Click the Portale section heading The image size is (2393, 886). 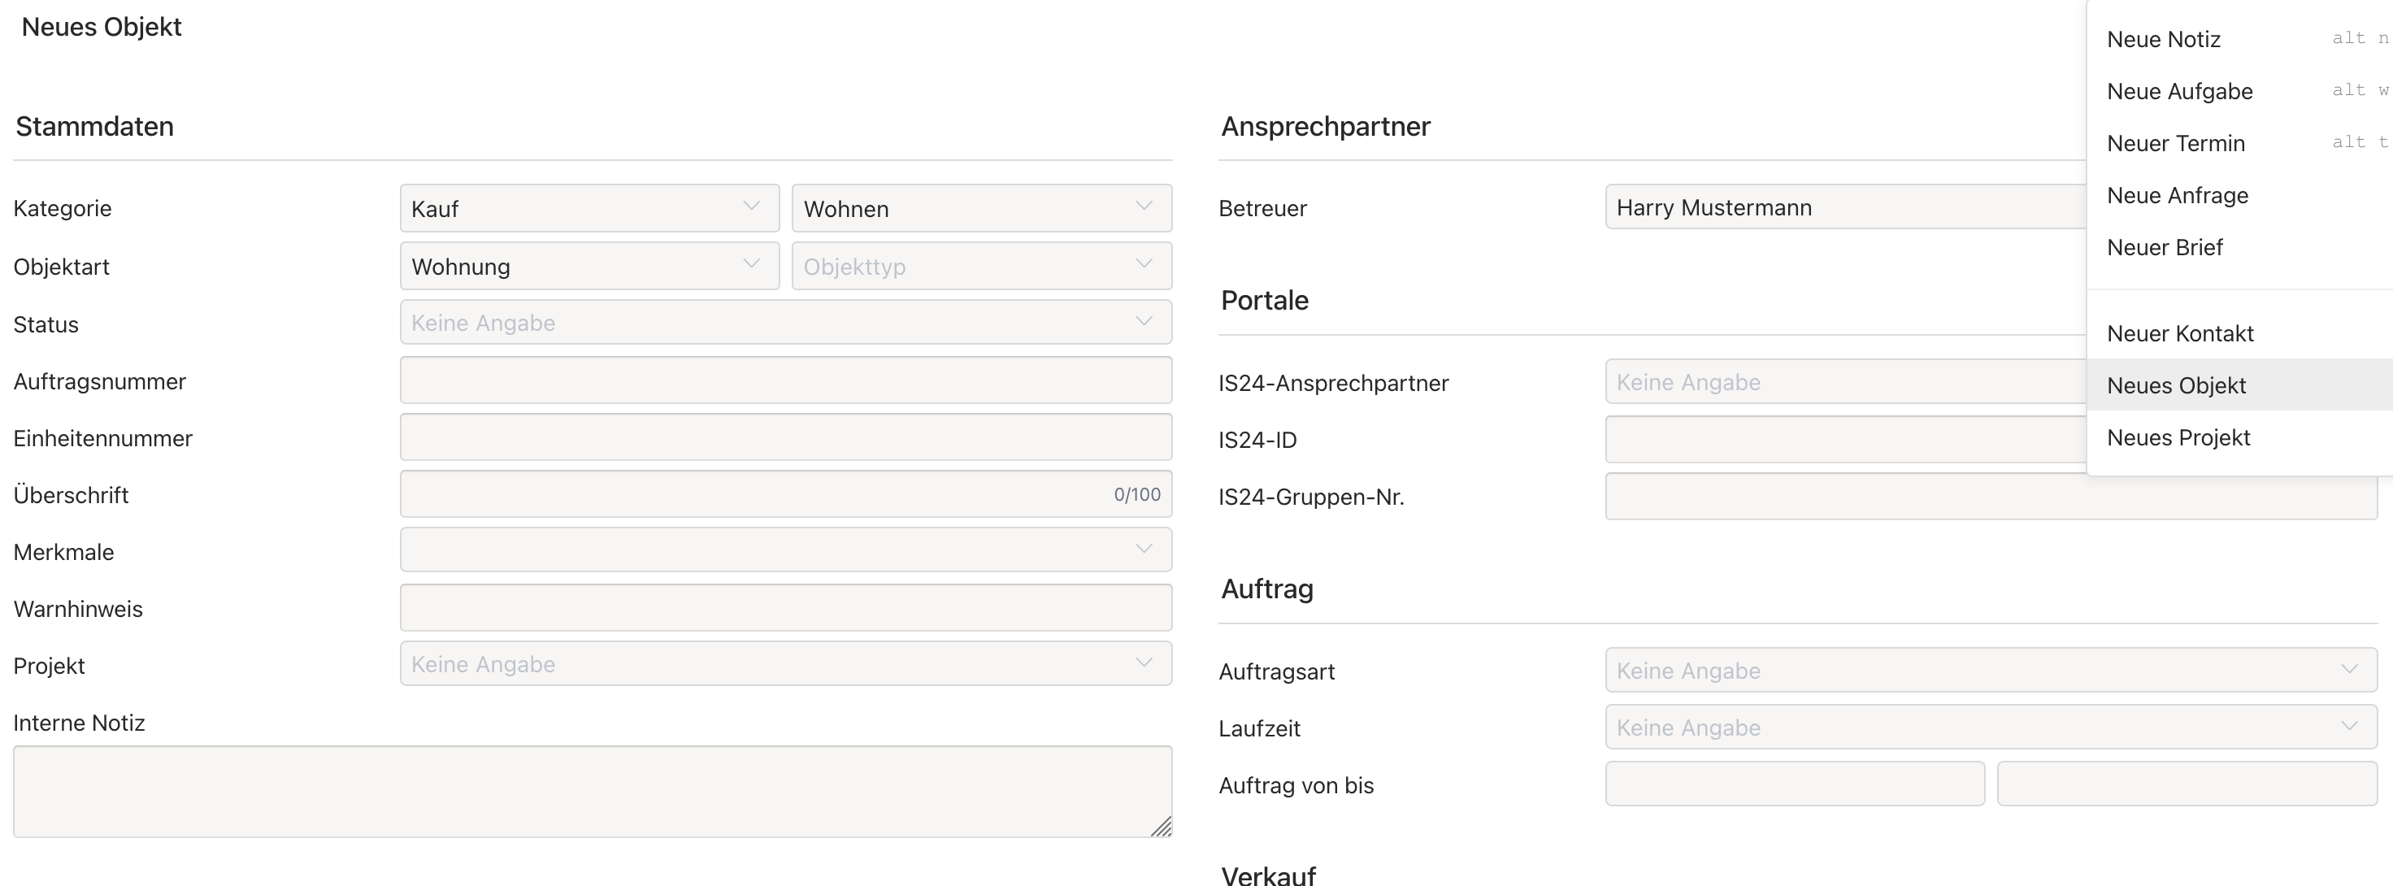(x=1264, y=300)
